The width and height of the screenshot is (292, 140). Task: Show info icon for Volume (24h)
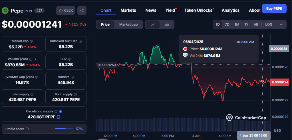31,59
